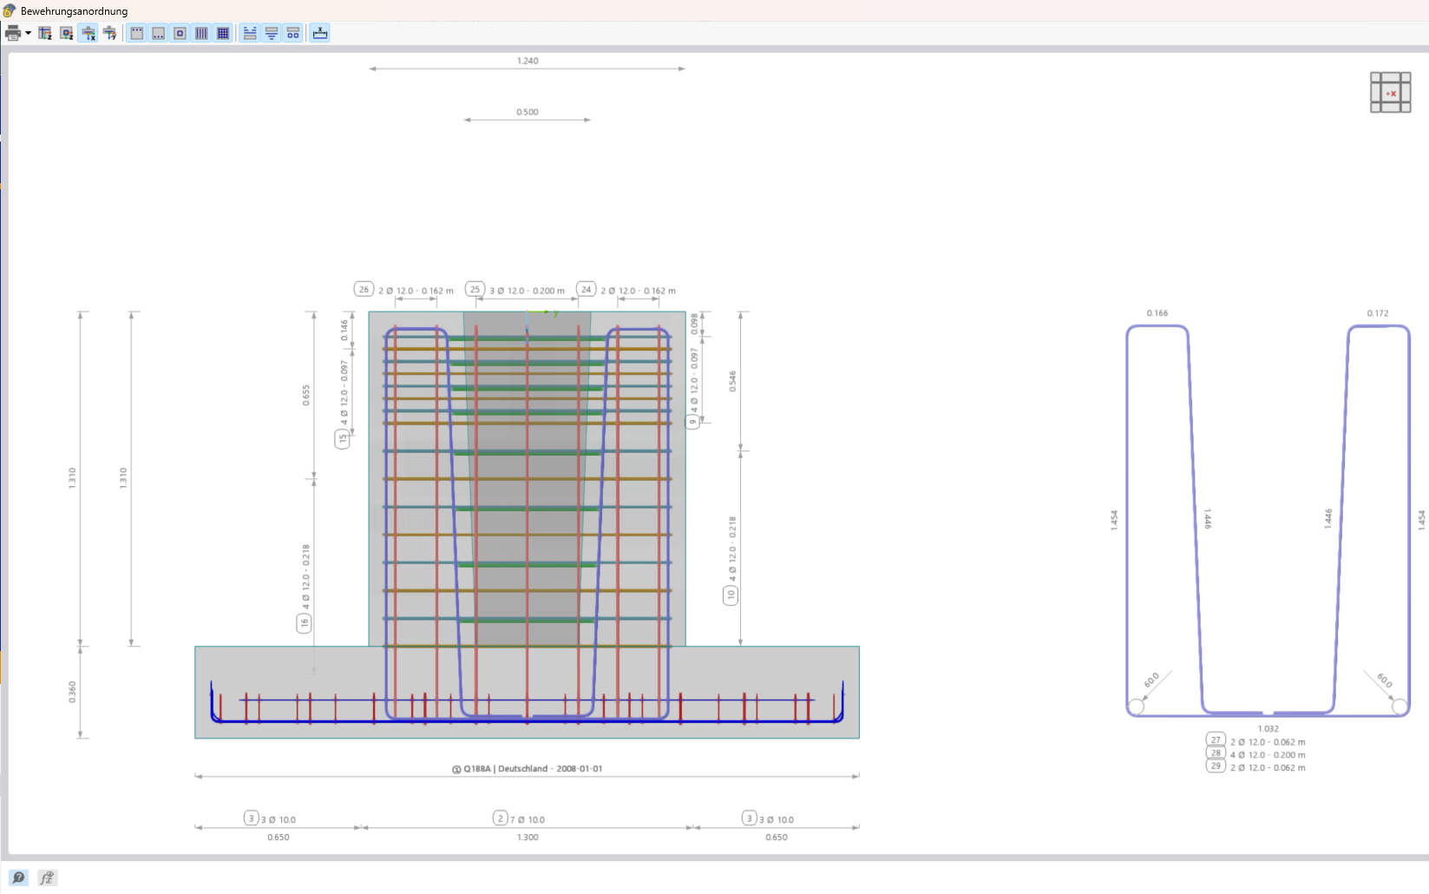1429x894 pixels.
Task: Select the stirrup section display icon
Action: click(x=180, y=33)
